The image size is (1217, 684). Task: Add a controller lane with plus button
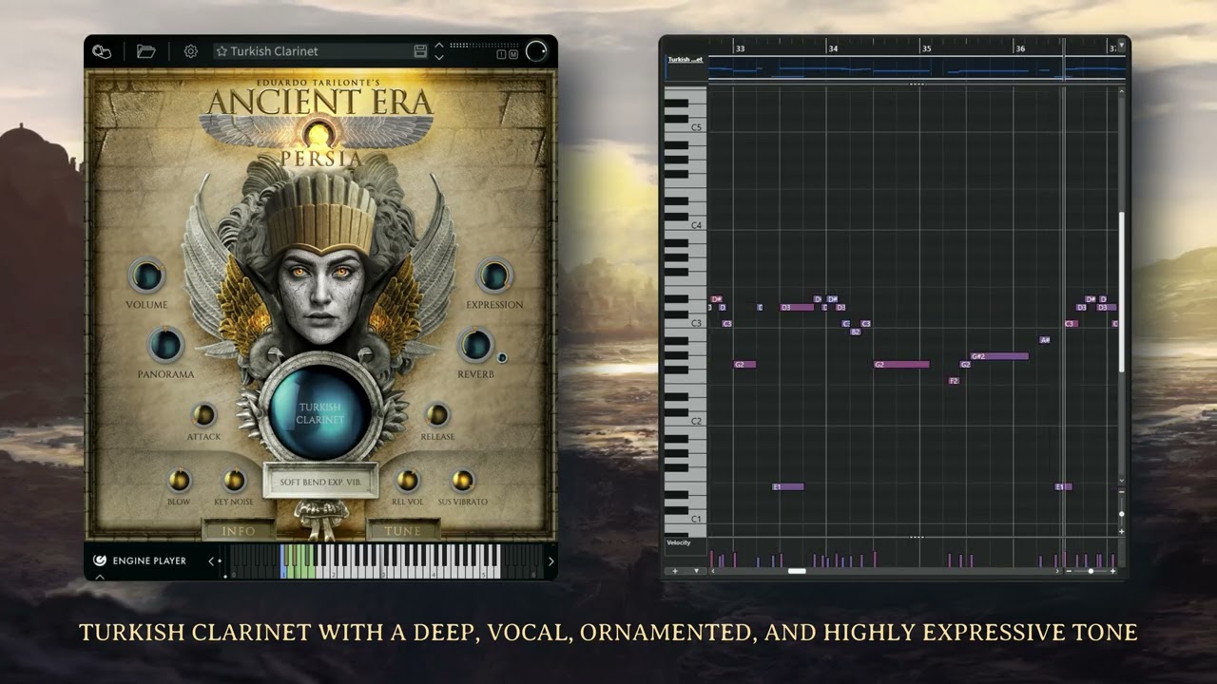click(x=676, y=571)
